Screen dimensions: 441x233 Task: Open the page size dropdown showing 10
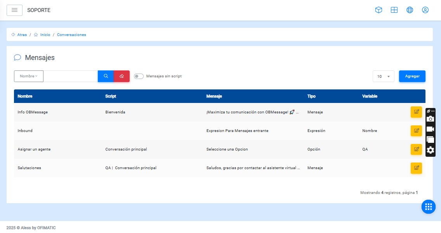[x=384, y=76]
